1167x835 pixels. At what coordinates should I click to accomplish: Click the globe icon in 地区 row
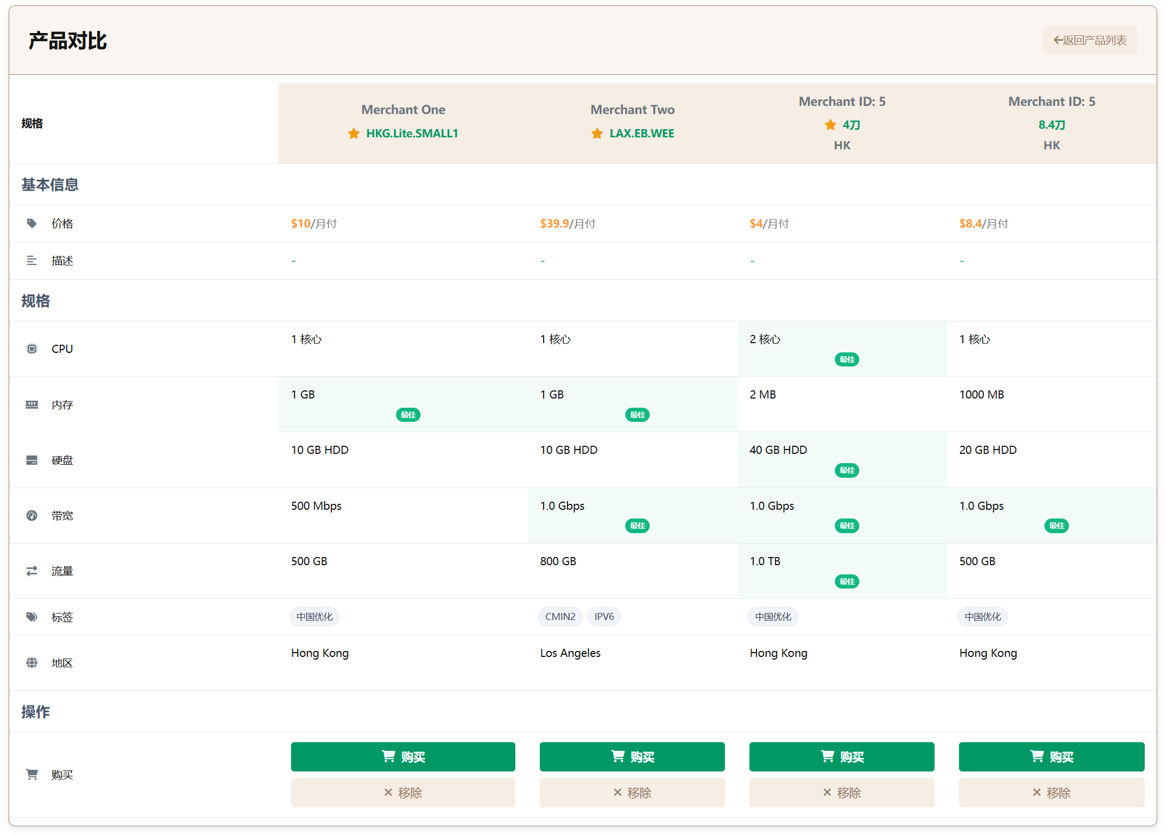[x=32, y=662]
